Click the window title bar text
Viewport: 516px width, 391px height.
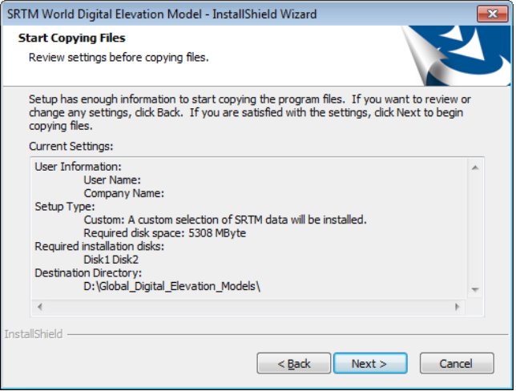click(162, 14)
